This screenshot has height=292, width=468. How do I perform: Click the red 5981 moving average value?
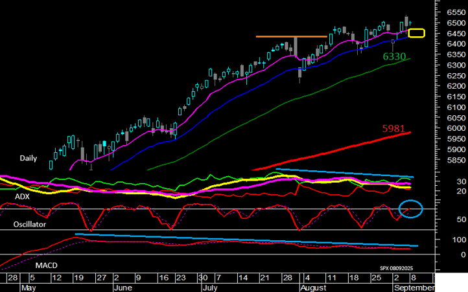pos(393,129)
